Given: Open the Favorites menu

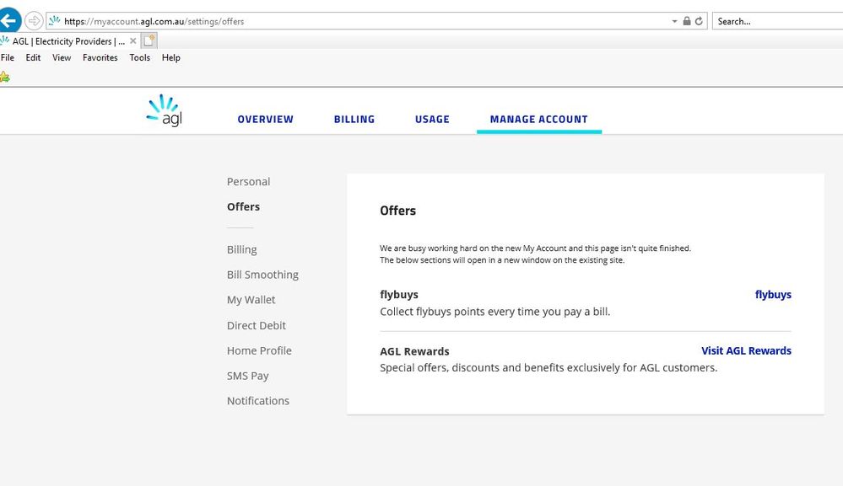Looking at the screenshot, I should (x=100, y=57).
